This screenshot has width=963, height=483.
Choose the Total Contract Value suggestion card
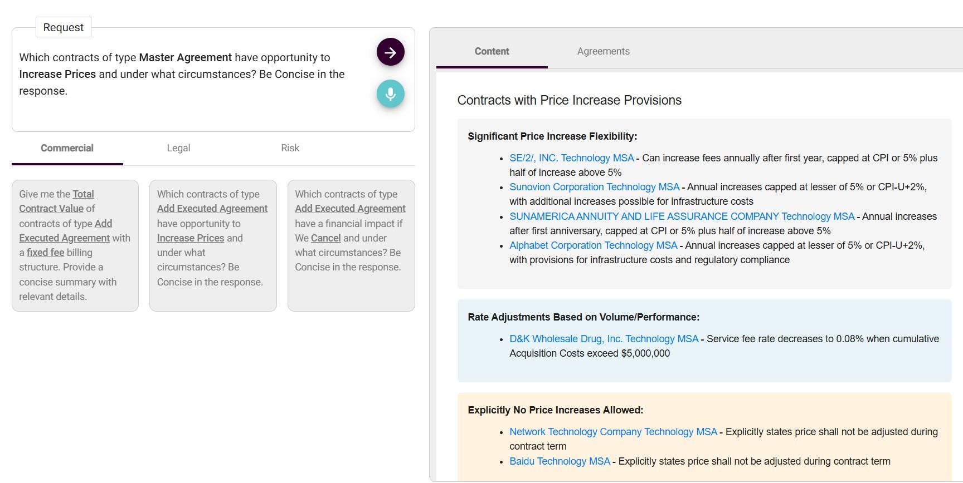75,245
